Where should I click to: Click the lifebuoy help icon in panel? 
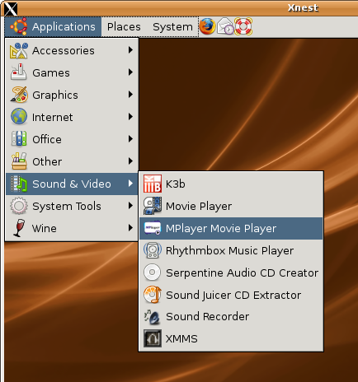(243, 26)
